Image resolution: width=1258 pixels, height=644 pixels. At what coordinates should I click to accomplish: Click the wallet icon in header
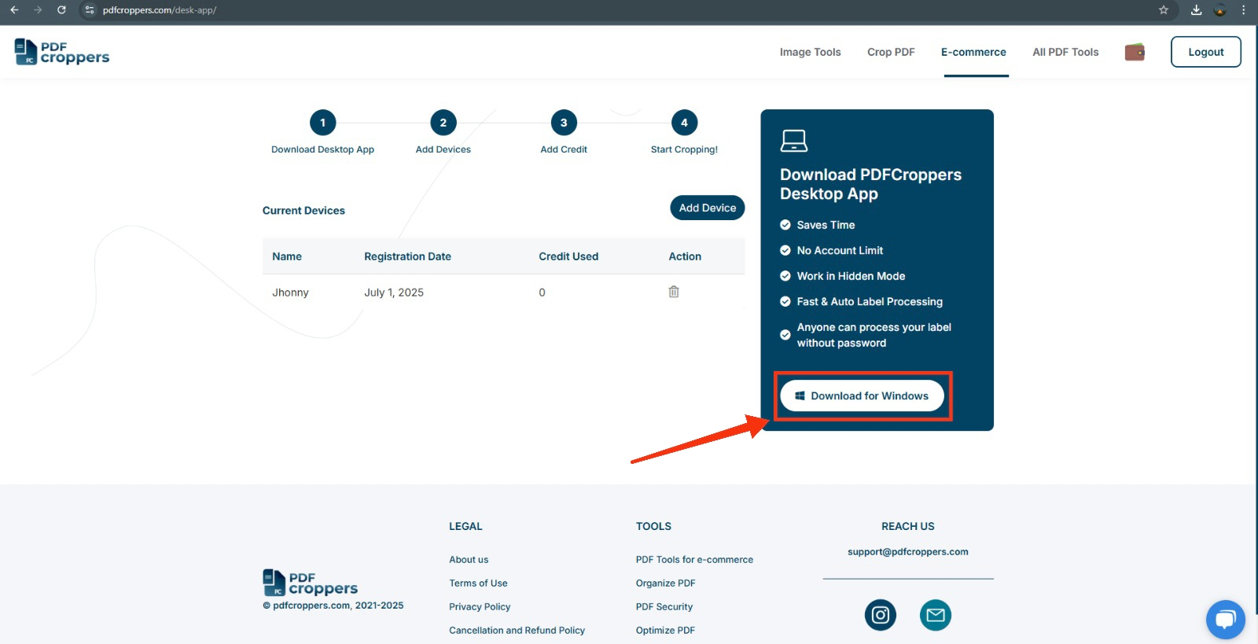click(1134, 53)
